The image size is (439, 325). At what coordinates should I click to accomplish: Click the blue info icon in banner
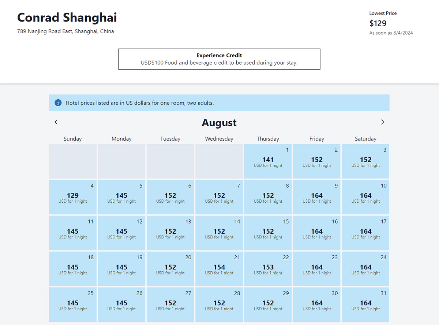(58, 103)
